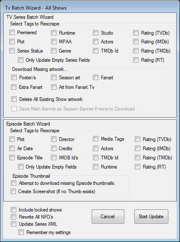Enable Rating (TVDb) in TV Series section
The image size is (180, 242).
pyautogui.click(x=136, y=33)
